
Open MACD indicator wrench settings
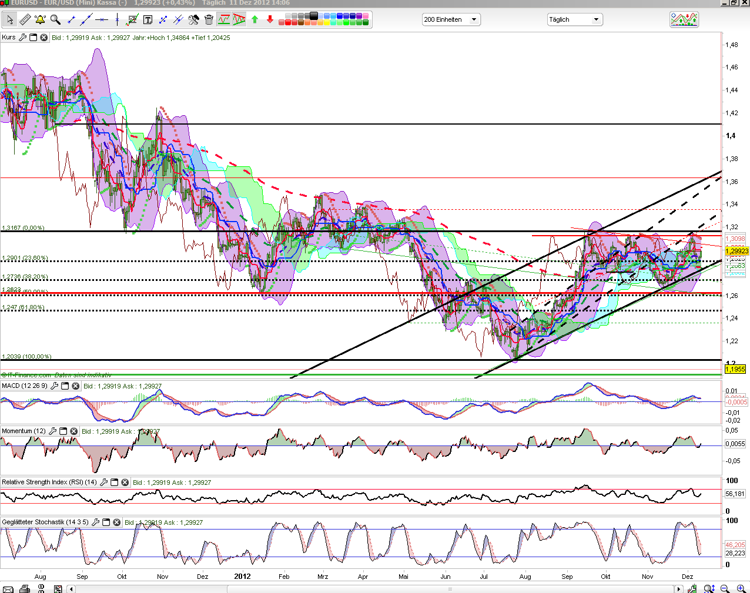point(55,386)
